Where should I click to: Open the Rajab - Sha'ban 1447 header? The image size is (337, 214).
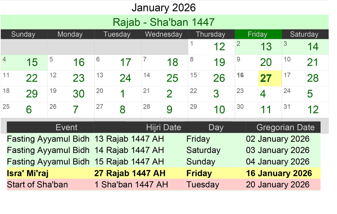coord(164,22)
